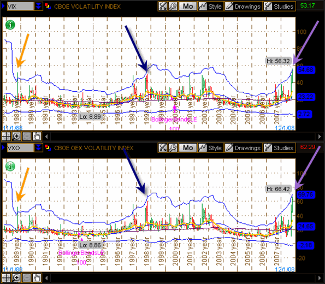Click the VIX chart share/export icon

click(163, 7)
